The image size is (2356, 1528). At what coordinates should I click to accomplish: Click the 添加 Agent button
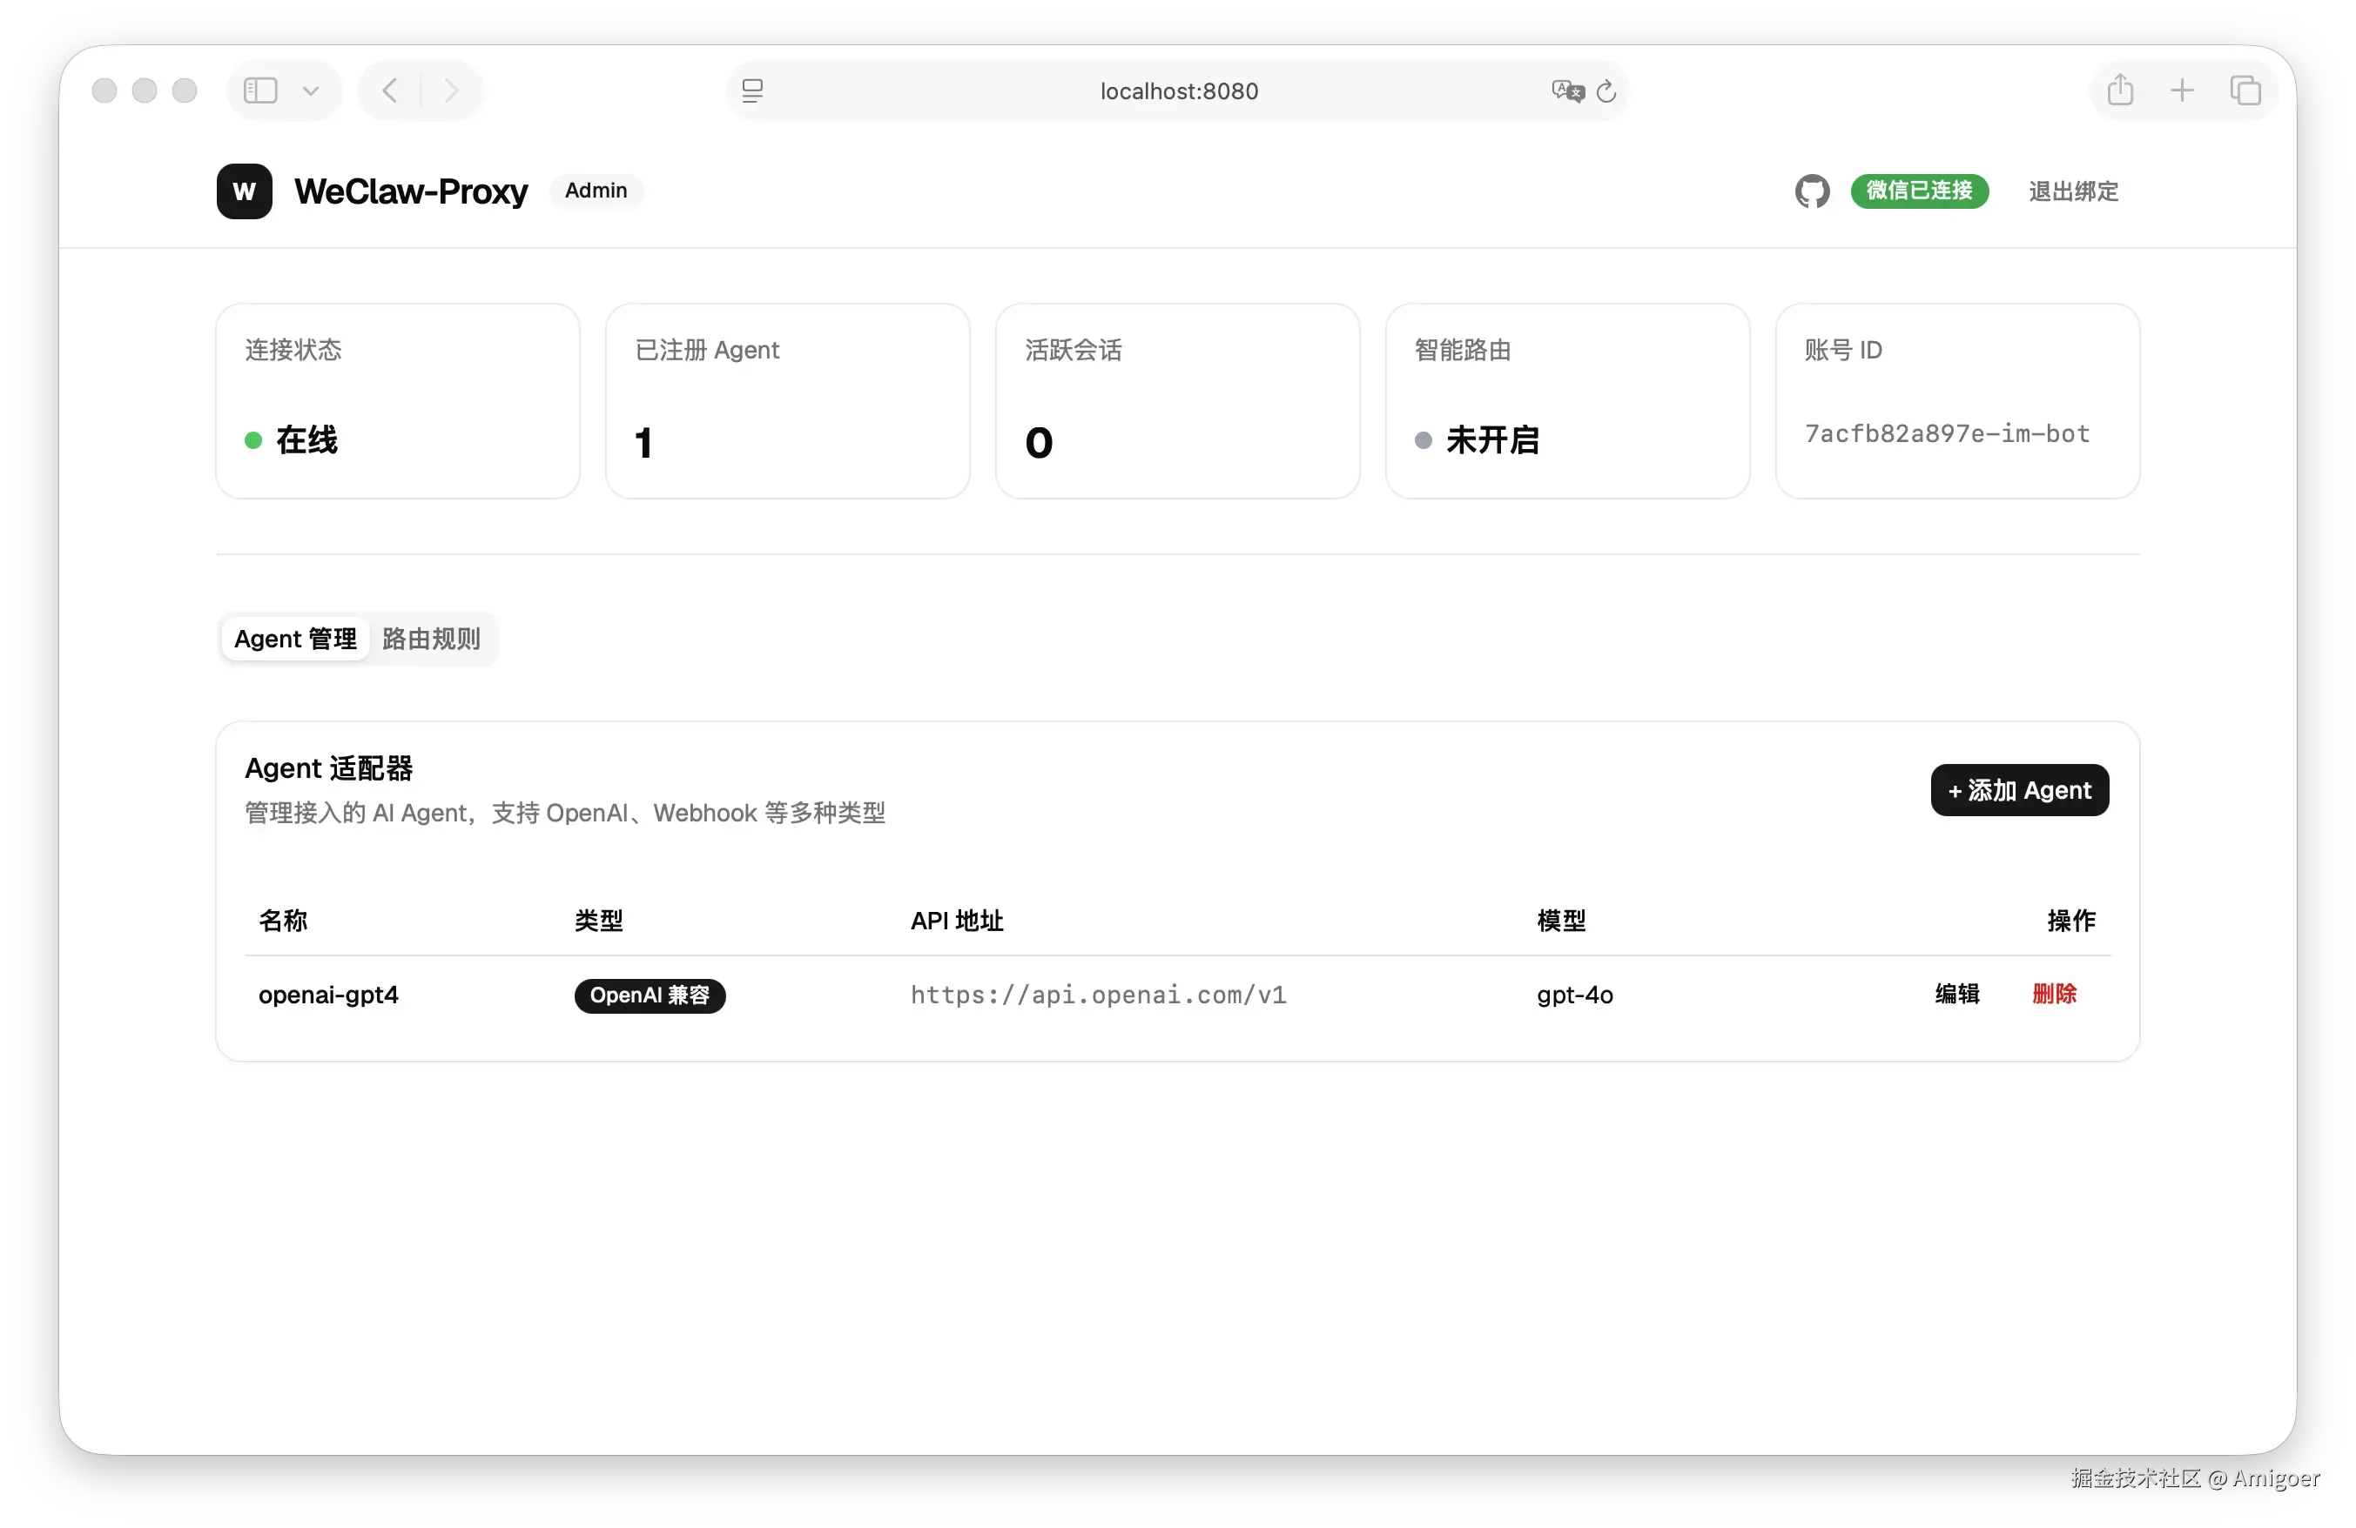pos(2019,790)
